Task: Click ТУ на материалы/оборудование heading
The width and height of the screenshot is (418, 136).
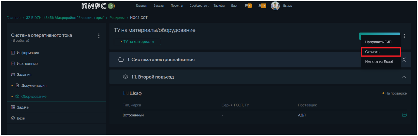Action: tap(155, 30)
